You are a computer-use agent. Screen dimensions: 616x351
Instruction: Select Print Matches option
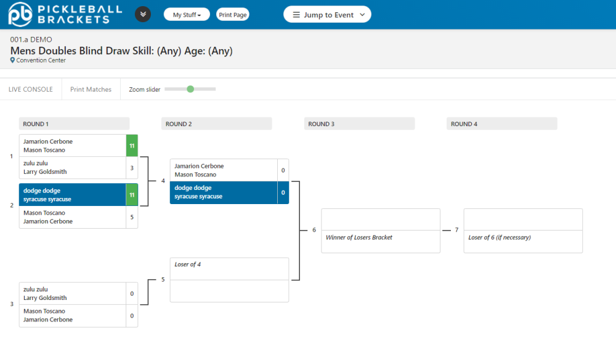(x=91, y=89)
